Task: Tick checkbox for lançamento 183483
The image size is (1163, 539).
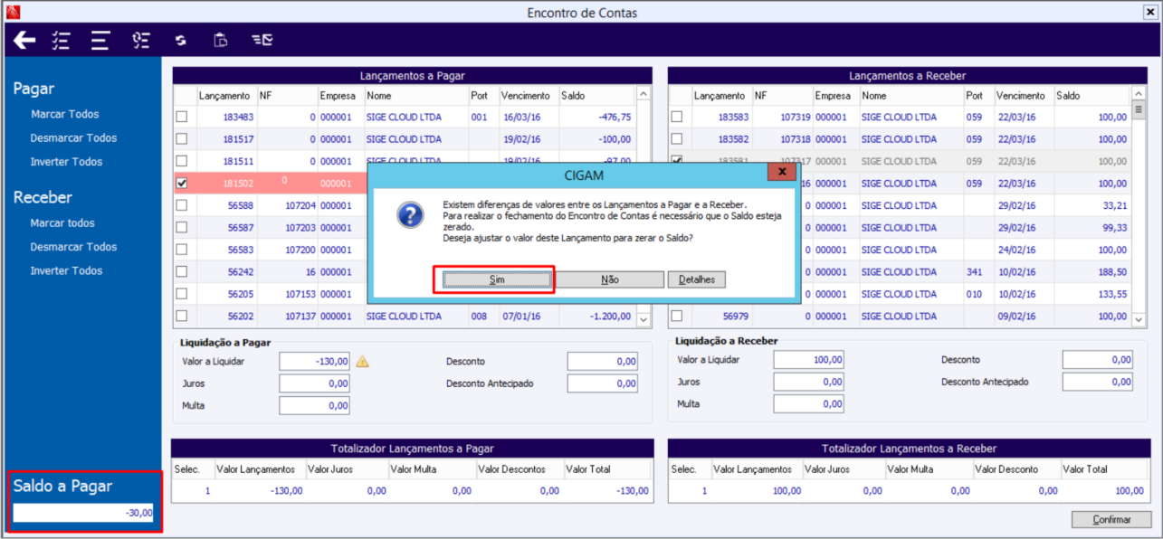Action: (182, 117)
